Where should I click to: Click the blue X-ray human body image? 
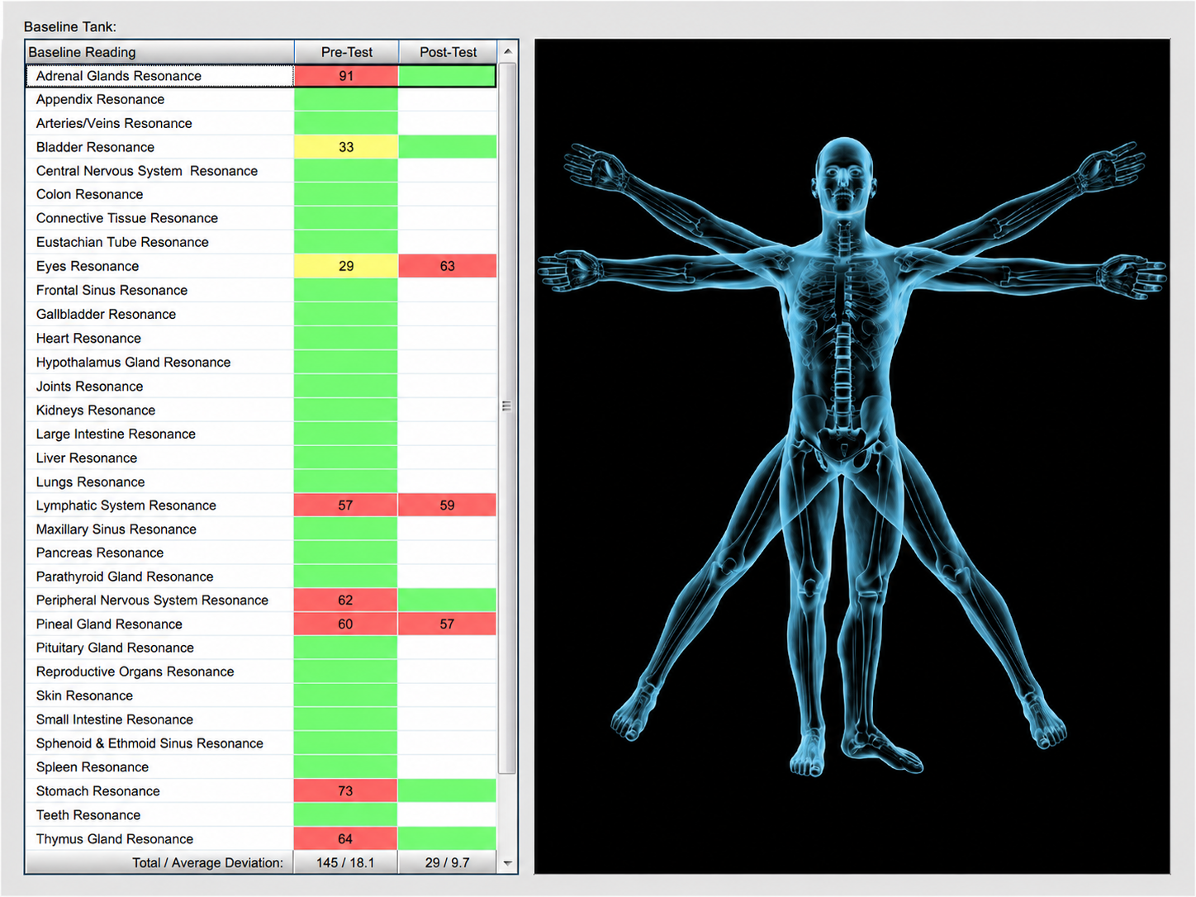pyautogui.click(x=852, y=456)
